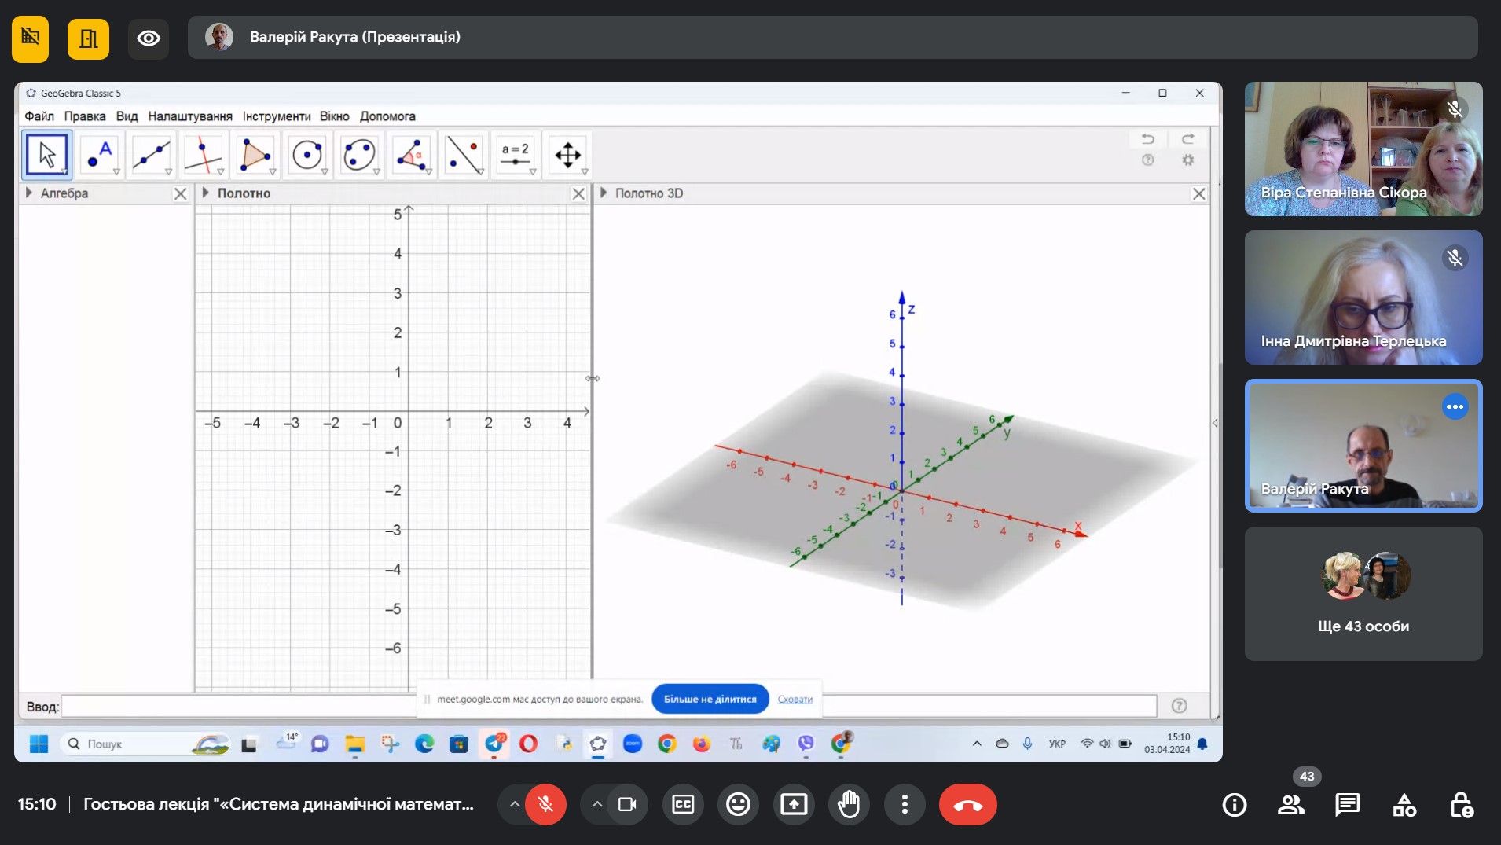Show the participants list
The width and height of the screenshot is (1501, 845).
point(1291,804)
